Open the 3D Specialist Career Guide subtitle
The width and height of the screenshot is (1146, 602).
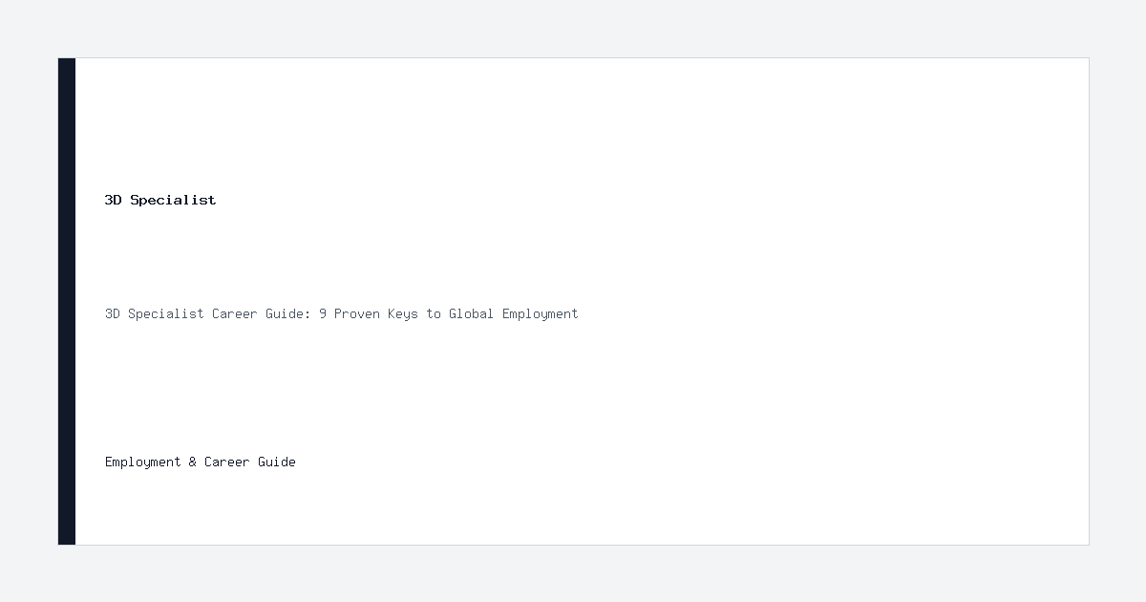342,313
